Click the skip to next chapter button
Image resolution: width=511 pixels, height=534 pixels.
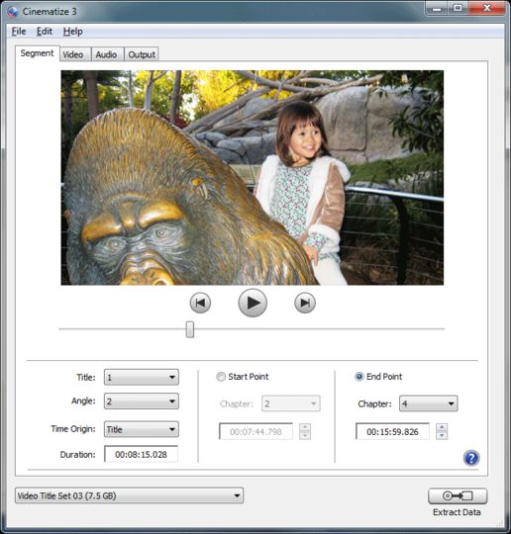pos(305,303)
